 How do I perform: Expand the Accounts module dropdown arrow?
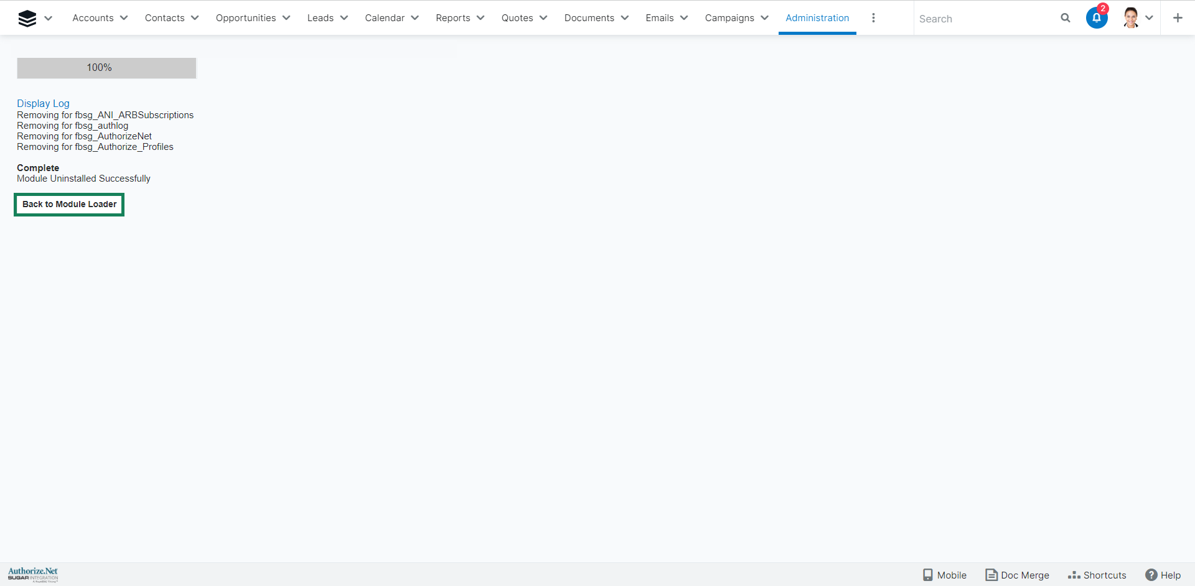(x=124, y=18)
